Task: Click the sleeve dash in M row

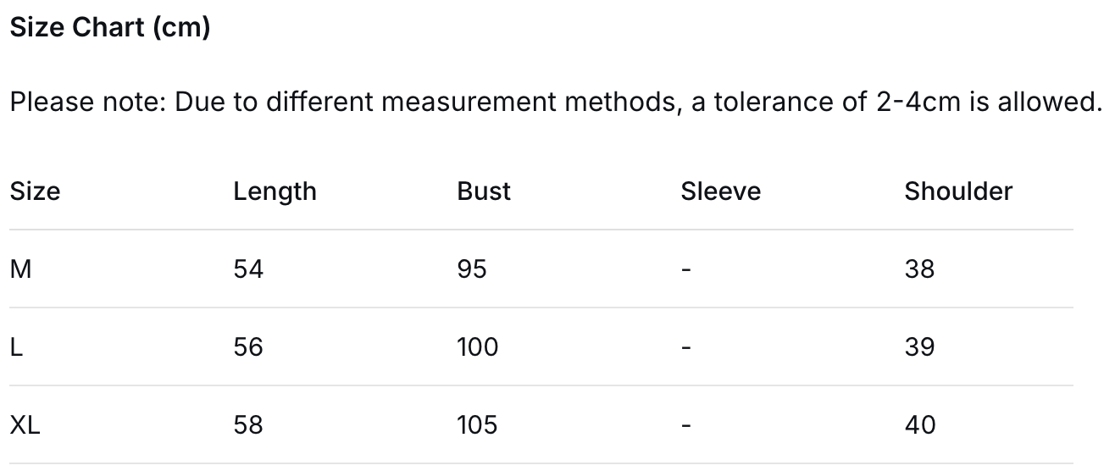Action: coord(686,270)
